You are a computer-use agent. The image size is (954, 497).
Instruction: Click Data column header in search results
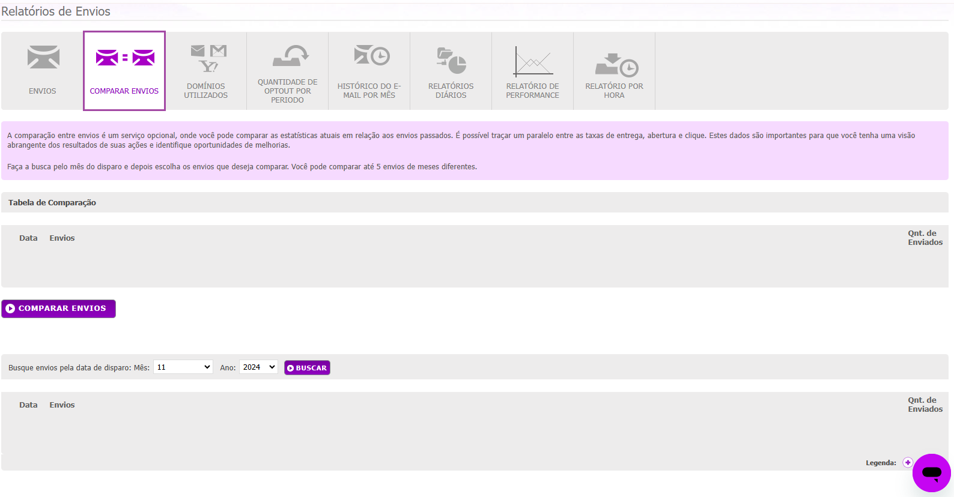point(28,405)
